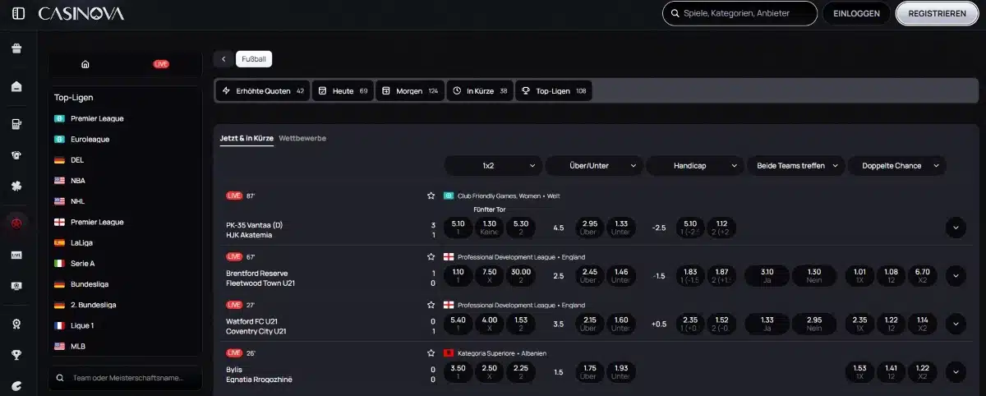The height and width of the screenshot is (396, 986).
Task: Open the Euroleague league
Action: click(x=90, y=139)
